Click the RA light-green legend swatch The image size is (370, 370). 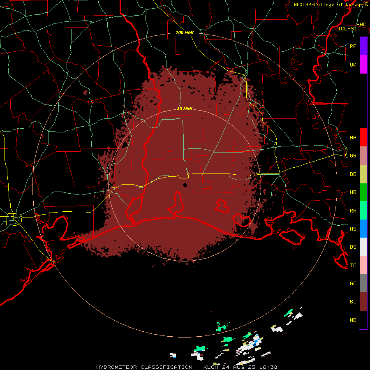pos(363,210)
